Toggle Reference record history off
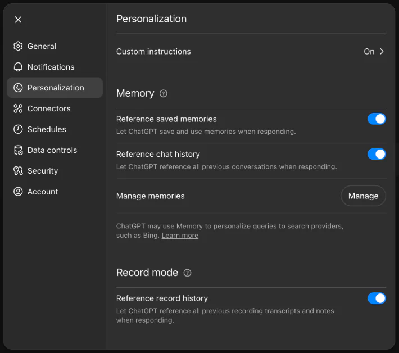This screenshot has height=353, width=399. click(377, 298)
